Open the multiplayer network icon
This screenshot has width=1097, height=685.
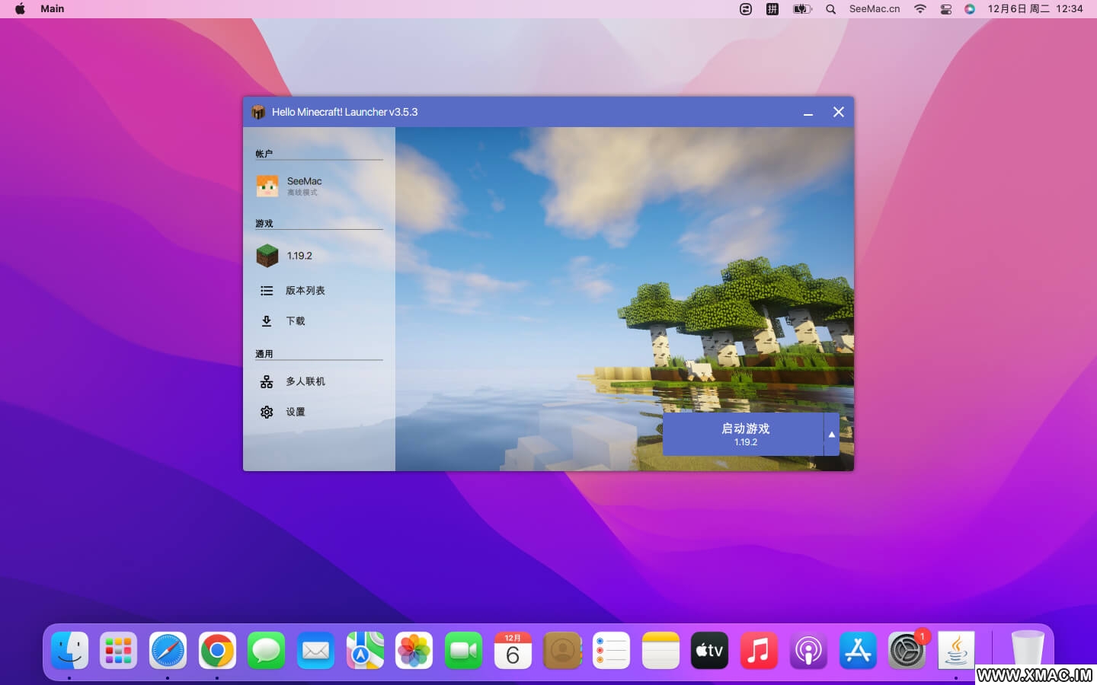coord(267,381)
